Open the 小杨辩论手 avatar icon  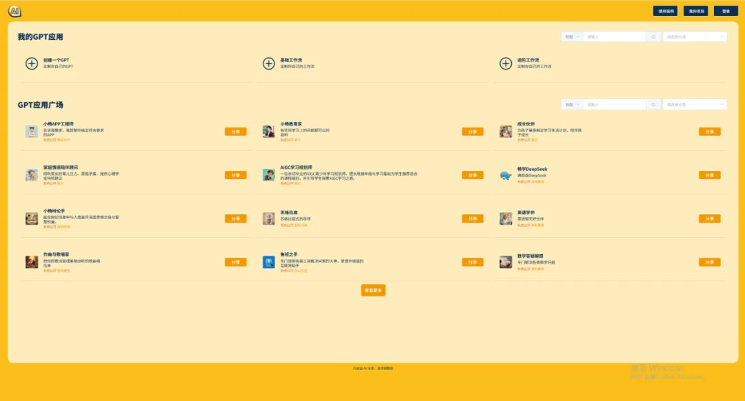(31, 219)
